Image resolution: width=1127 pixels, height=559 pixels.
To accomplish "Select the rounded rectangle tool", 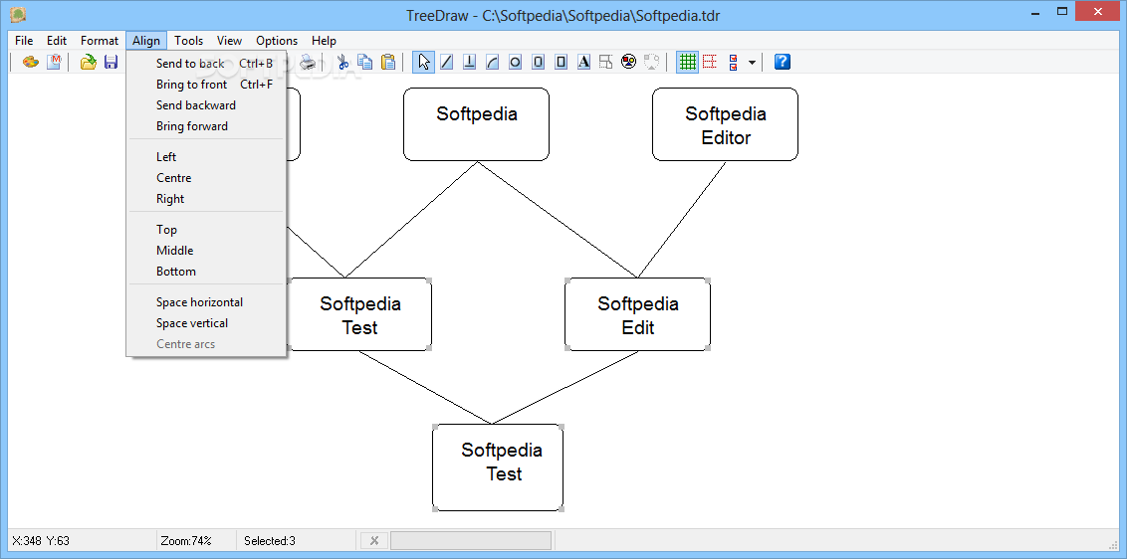I will click(x=539, y=62).
